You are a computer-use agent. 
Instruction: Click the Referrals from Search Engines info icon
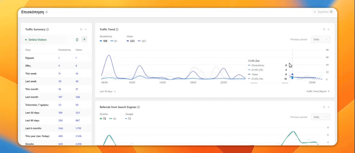click(x=139, y=107)
